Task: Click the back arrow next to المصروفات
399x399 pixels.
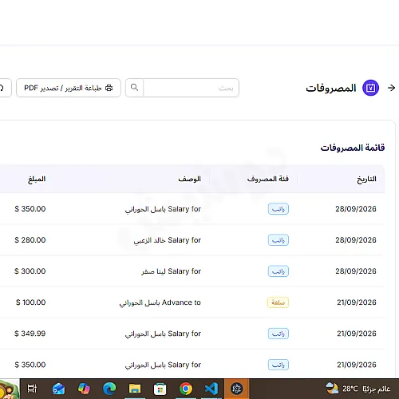Action: [x=391, y=88]
